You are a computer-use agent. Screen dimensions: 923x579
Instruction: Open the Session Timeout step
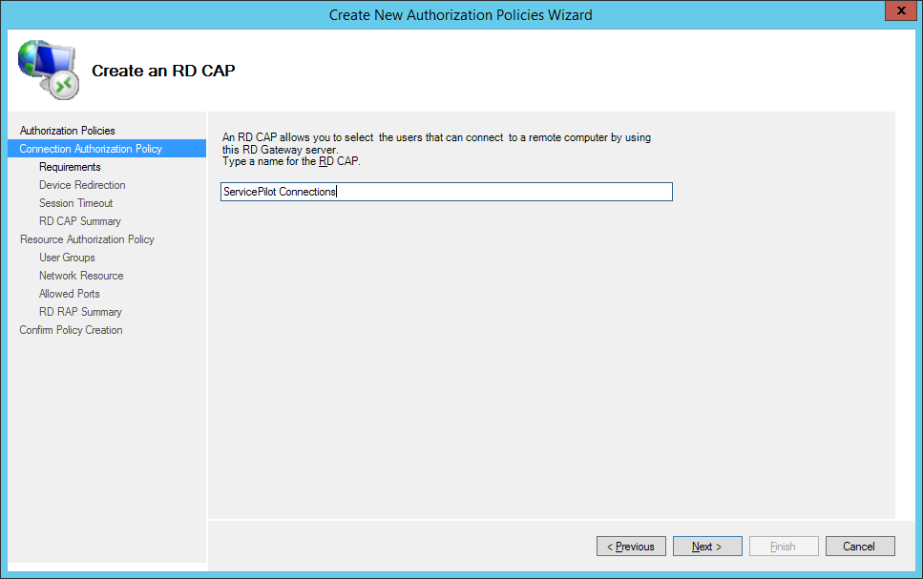pyautogui.click(x=75, y=203)
